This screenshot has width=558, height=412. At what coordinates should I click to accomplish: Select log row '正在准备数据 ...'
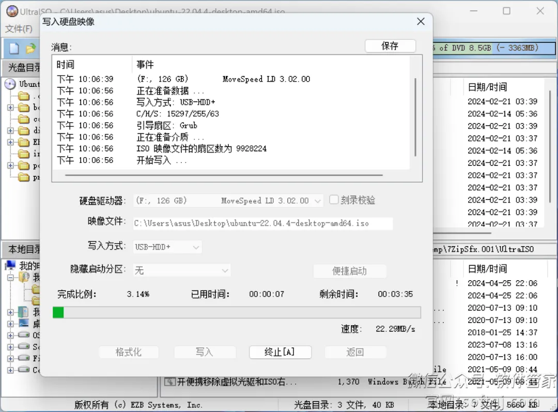(171, 91)
